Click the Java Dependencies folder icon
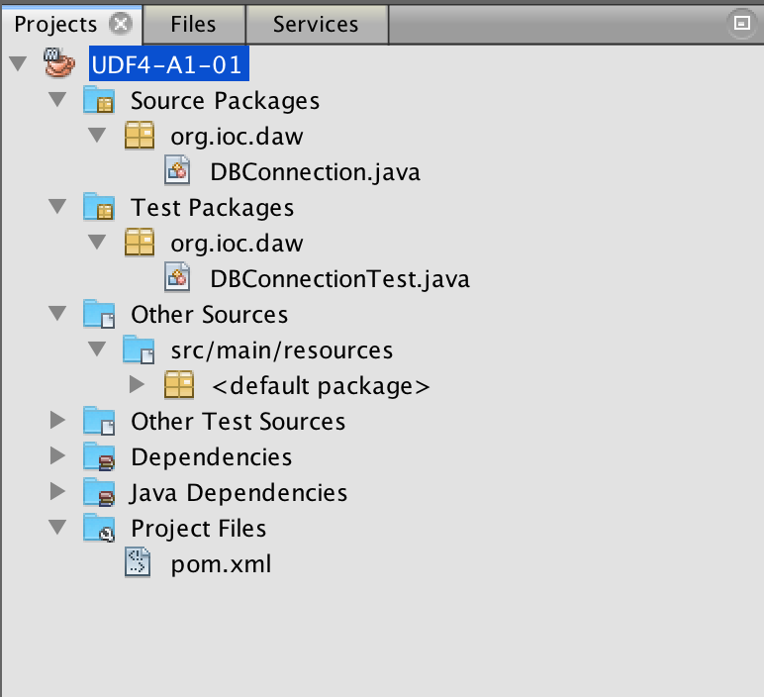The height and width of the screenshot is (697, 764). pos(99,492)
